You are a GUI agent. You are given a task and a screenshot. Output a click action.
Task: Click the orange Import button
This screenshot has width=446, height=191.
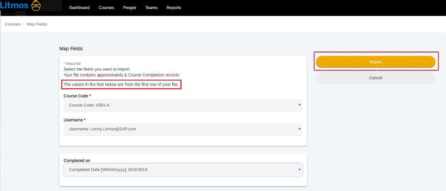pyautogui.click(x=375, y=62)
